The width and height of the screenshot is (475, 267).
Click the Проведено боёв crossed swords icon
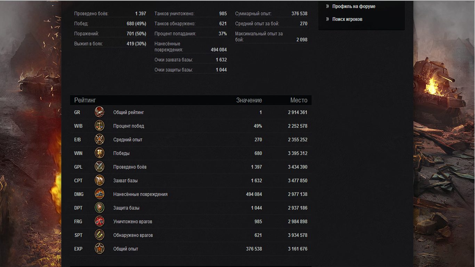[x=99, y=167]
